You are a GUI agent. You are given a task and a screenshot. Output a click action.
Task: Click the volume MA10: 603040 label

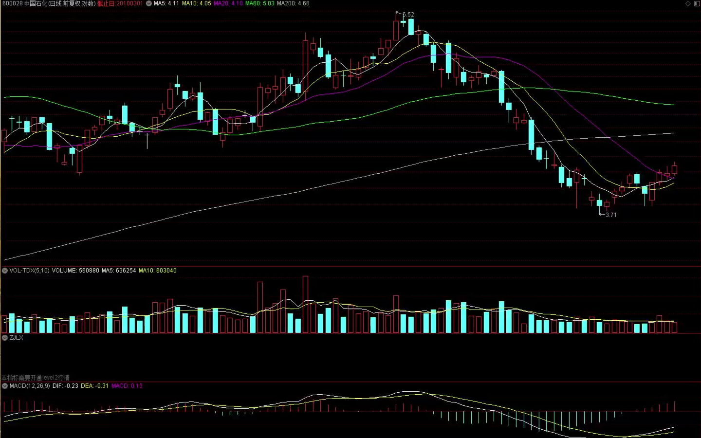tap(157, 271)
